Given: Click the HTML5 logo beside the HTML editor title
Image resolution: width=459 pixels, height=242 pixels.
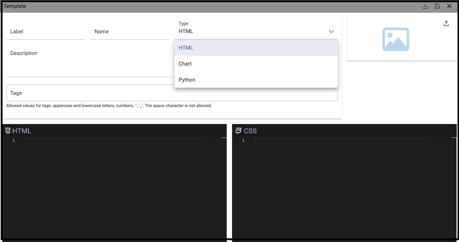Looking at the screenshot, I should coord(8,130).
